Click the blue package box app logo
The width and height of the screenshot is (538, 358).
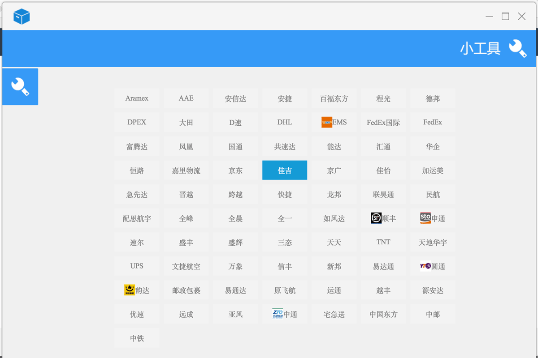(x=22, y=17)
